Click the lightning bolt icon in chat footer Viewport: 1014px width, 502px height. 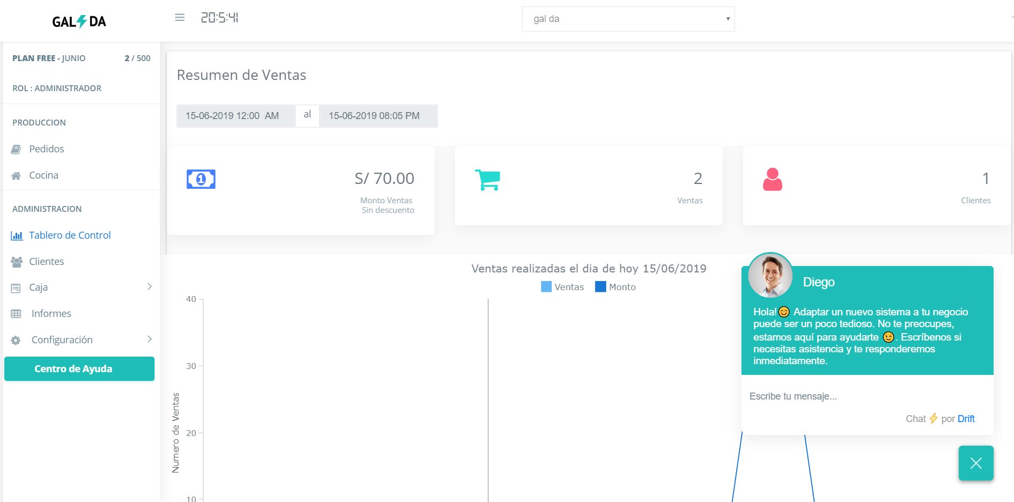click(x=934, y=418)
